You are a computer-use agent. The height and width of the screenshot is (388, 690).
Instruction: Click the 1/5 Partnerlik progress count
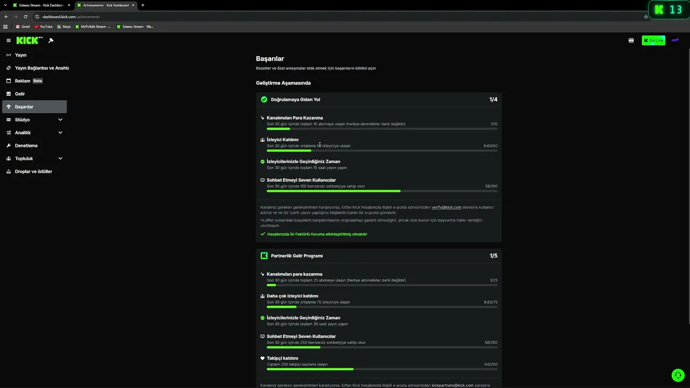pyautogui.click(x=493, y=255)
